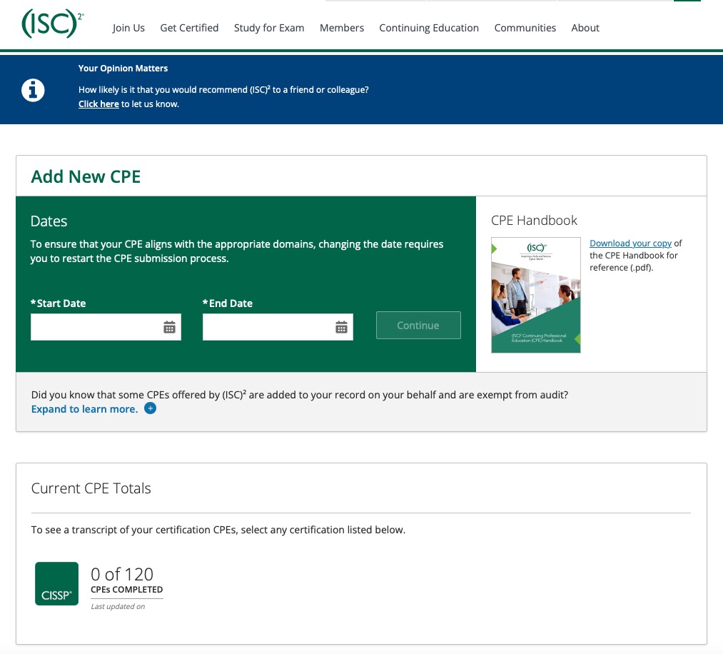Click the Add New CPE heading
Screen dimensions: 723x654
pos(86,176)
